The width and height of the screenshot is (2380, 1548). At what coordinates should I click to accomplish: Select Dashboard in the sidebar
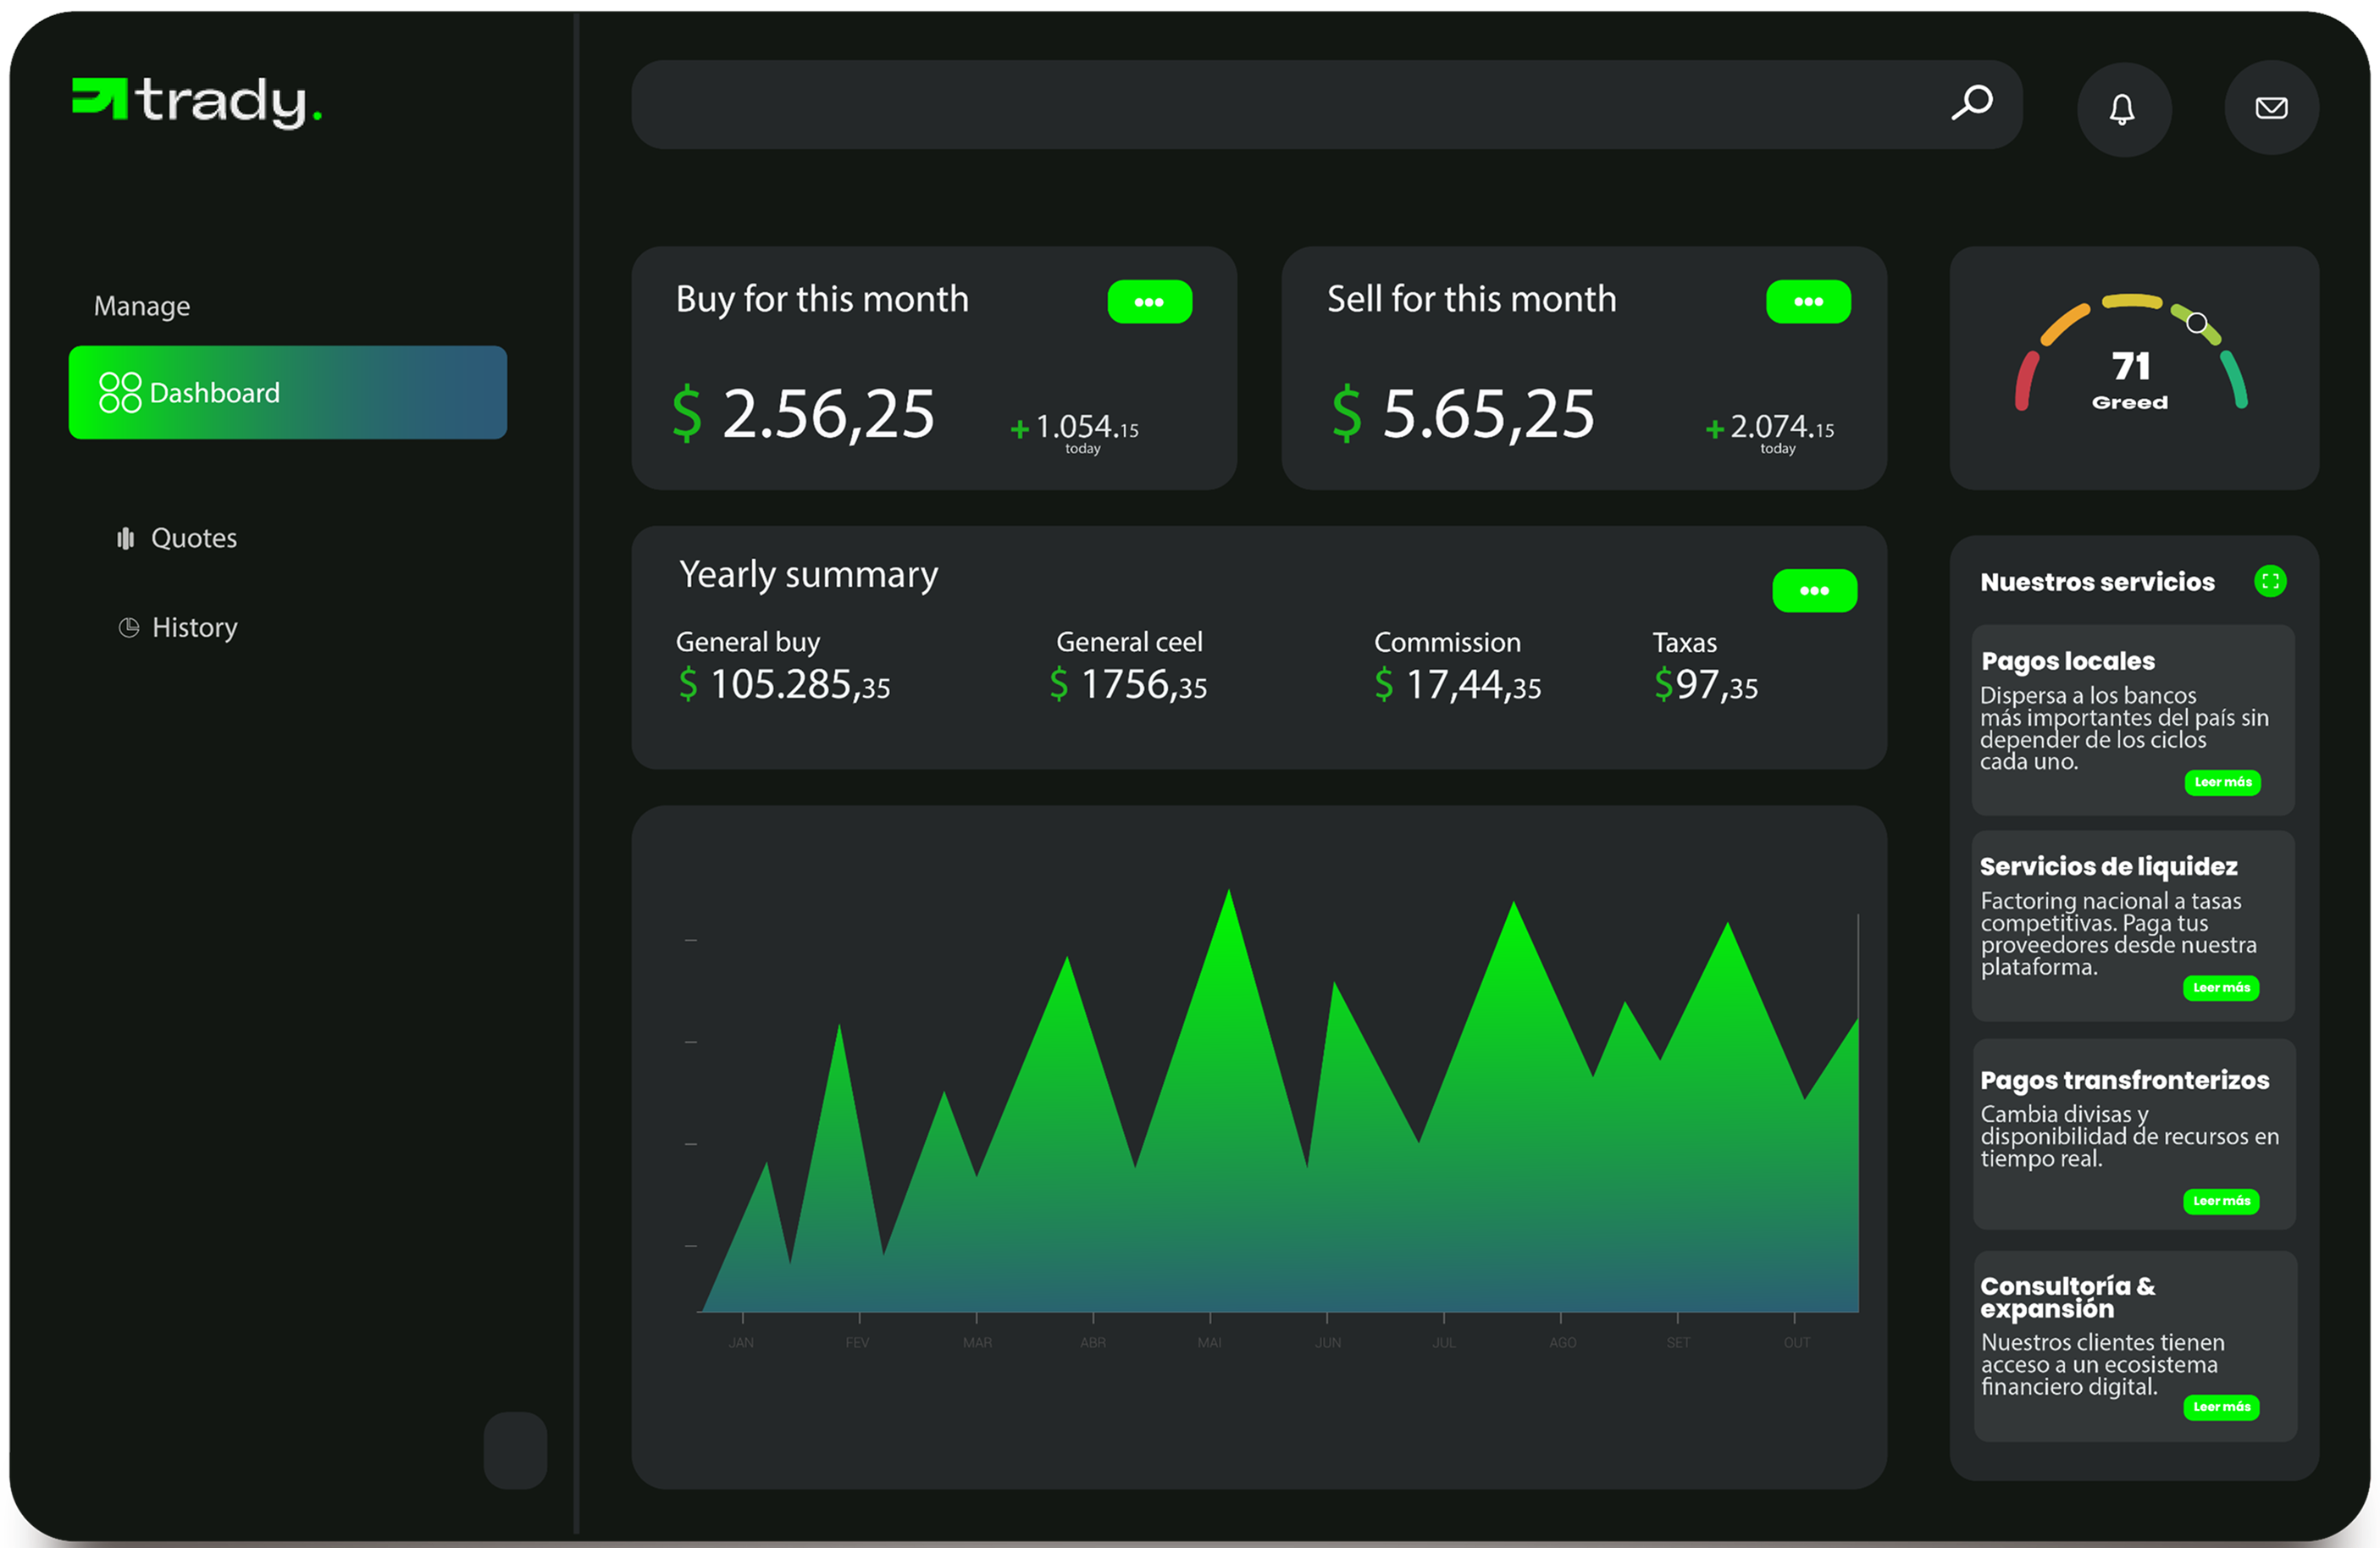[x=215, y=392]
